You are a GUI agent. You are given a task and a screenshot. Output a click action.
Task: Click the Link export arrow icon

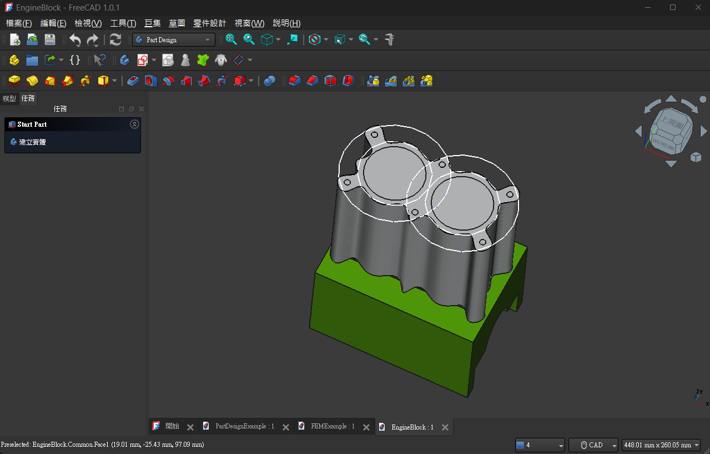(50, 60)
